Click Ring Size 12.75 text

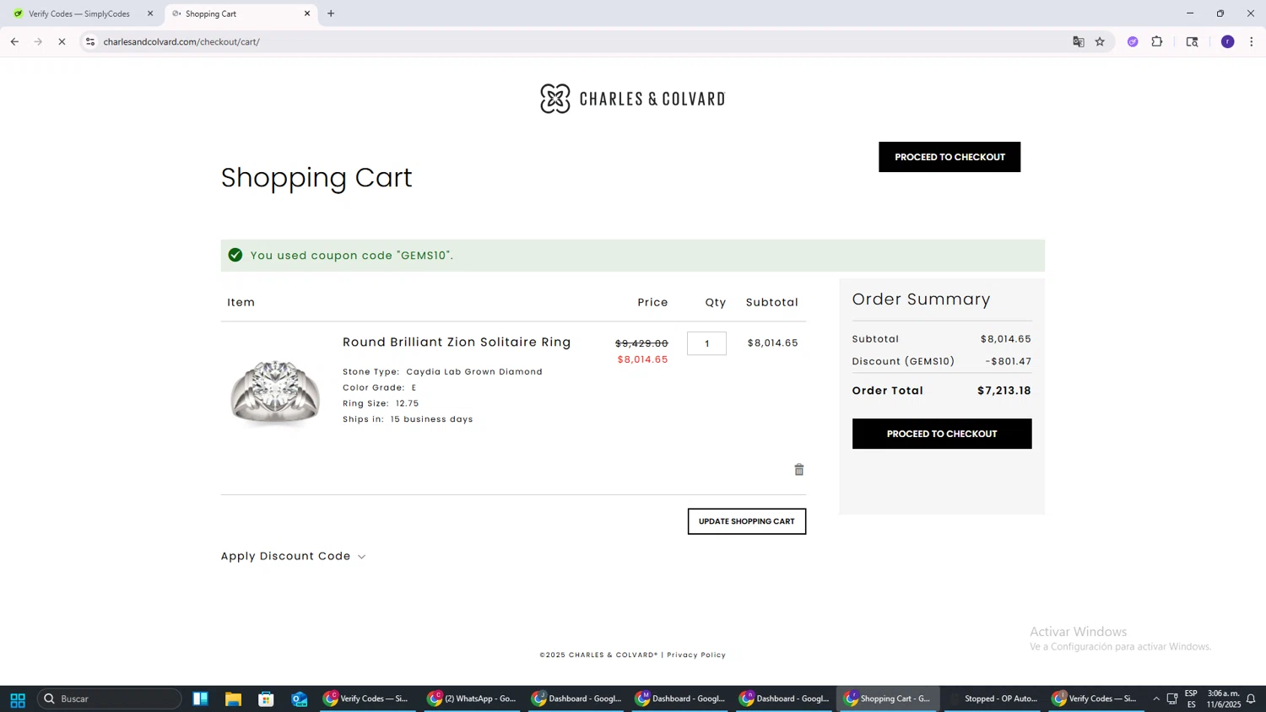pyautogui.click(x=381, y=403)
